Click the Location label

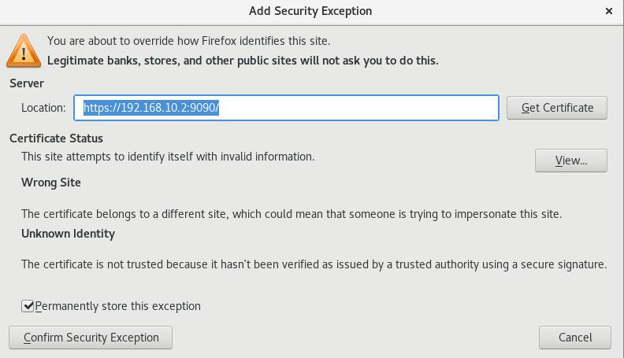pyautogui.click(x=43, y=108)
